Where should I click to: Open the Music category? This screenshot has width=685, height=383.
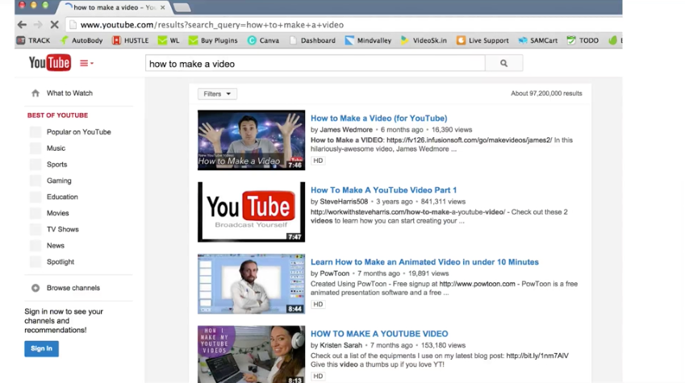[x=56, y=148]
